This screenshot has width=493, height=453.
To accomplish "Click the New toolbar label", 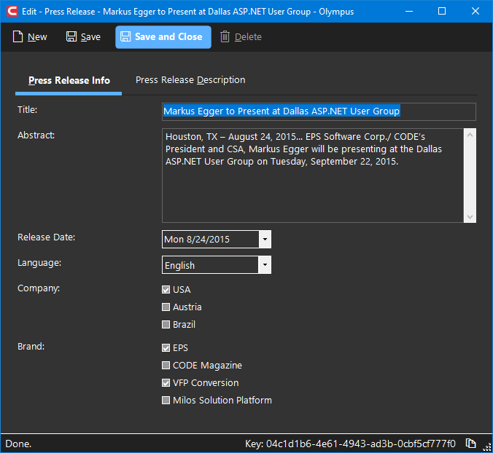I will (37, 37).
